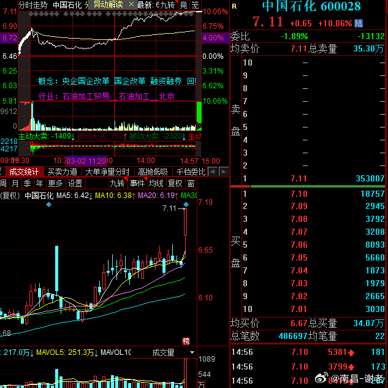Click the tall red latest K-line candle
This screenshot has width=388, height=388.
(185, 222)
